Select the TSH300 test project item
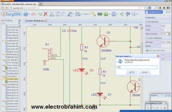172x112 pixels. pyautogui.click(x=12, y=27)
